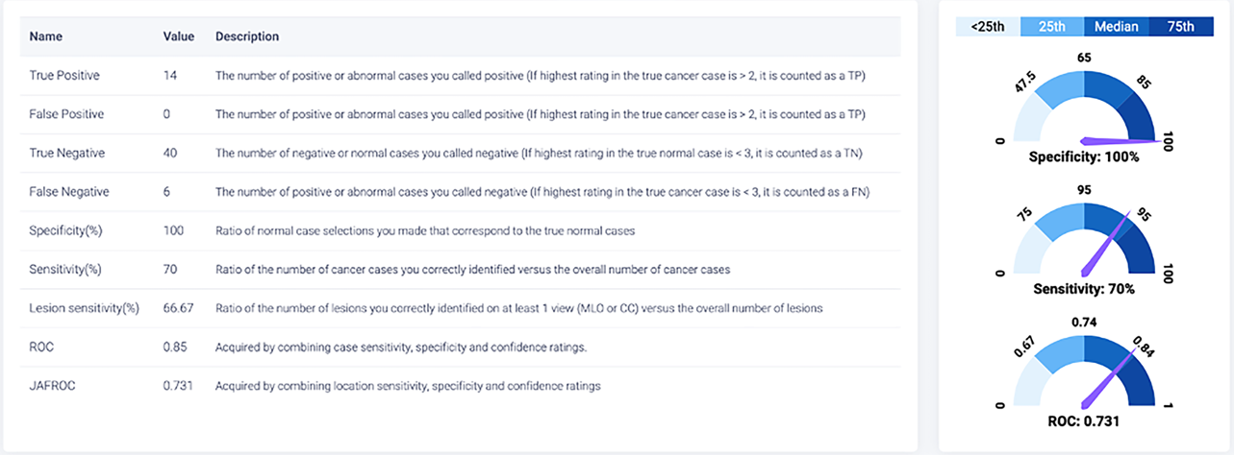This screenshot has width=1234, height=455.
Task: Click the <25th legend swatch
Action: click(x=987, y=27)
